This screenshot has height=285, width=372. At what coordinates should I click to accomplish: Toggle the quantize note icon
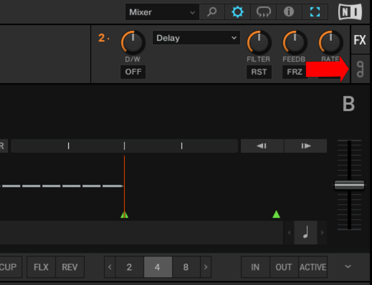(x=306, y=232)
